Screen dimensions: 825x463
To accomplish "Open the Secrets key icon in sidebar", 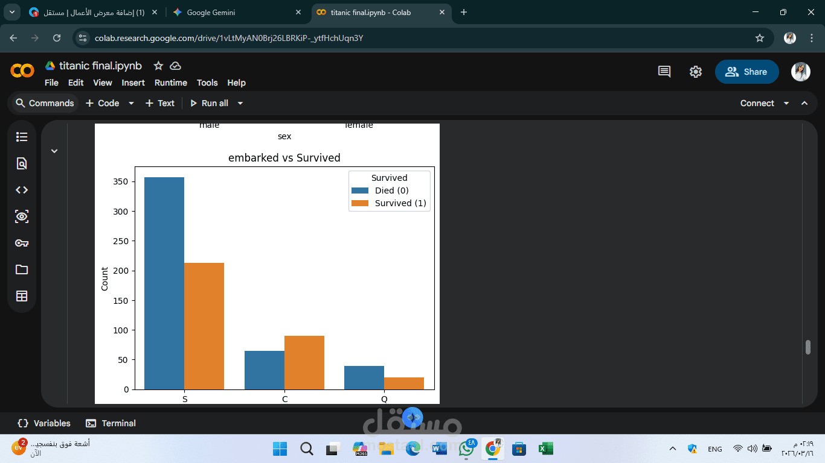I will (x=22, y=243).
